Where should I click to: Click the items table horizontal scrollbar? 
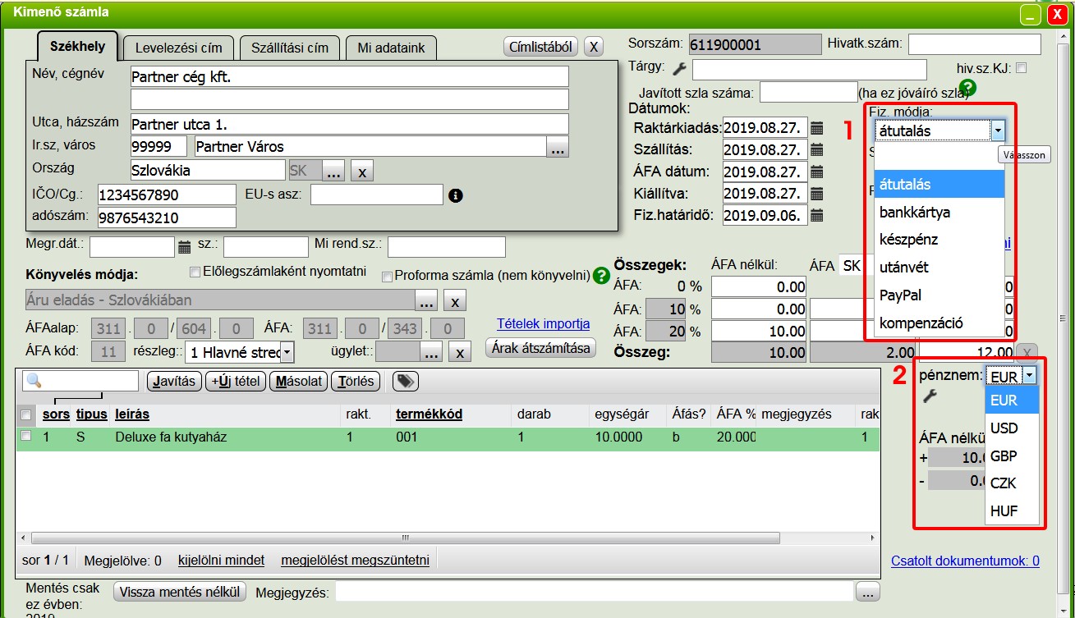click(407, 538)
